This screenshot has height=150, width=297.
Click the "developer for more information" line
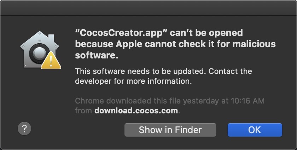pos(134,81)
